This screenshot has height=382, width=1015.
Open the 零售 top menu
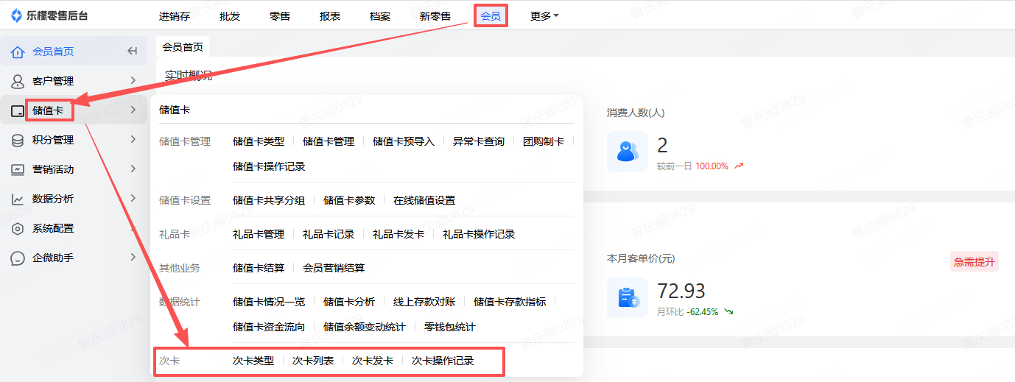click(x=280, y=15)
